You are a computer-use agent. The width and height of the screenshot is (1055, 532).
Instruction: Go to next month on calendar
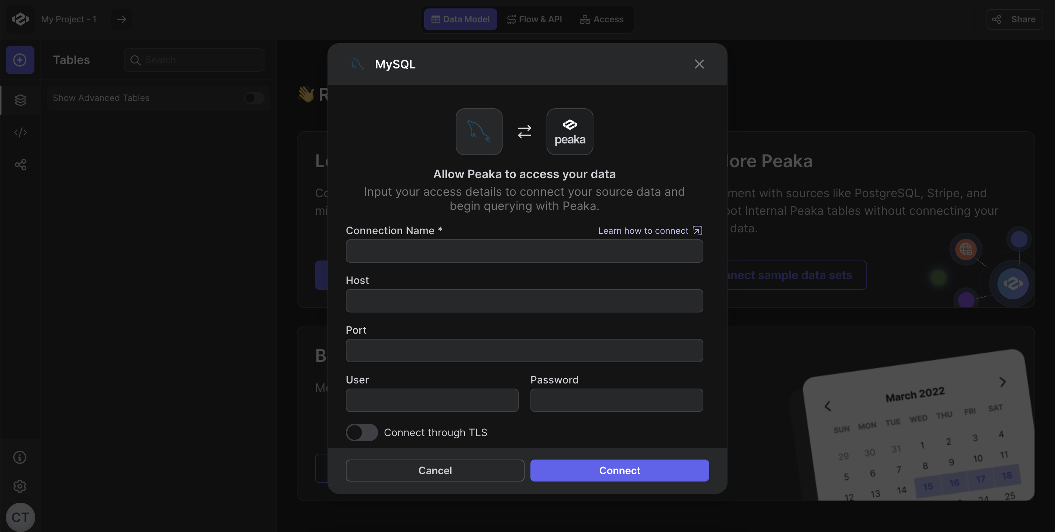pyautogui.click(x=1002, y=382)
